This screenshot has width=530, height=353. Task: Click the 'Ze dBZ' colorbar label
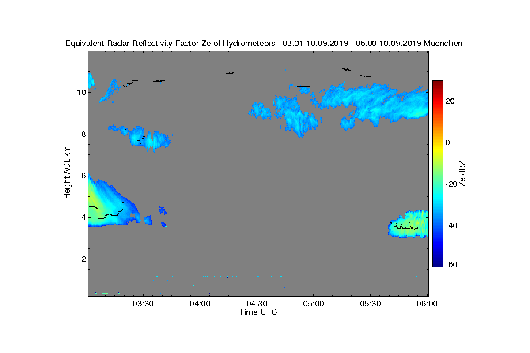click(x=462, y=173)
